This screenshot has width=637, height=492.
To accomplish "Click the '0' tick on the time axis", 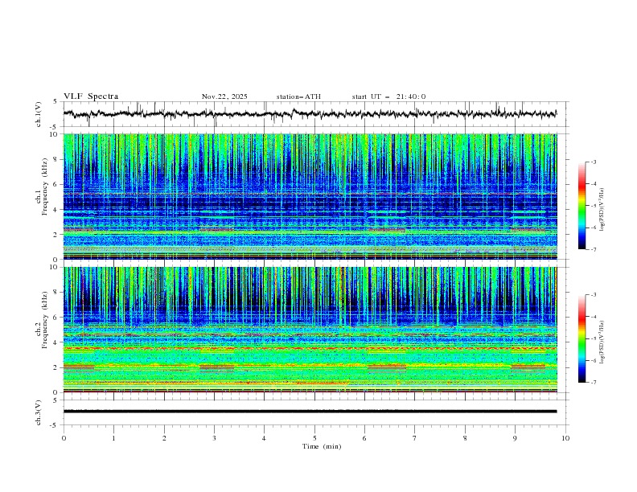I will tap(64, 438).
